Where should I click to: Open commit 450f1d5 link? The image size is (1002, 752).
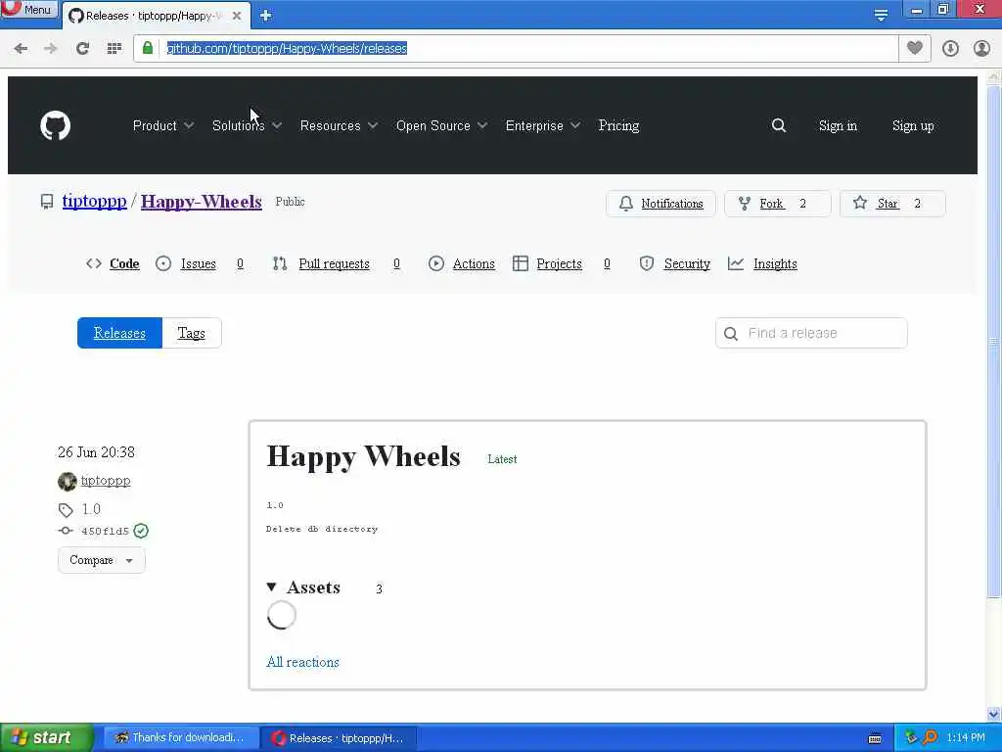105,531
